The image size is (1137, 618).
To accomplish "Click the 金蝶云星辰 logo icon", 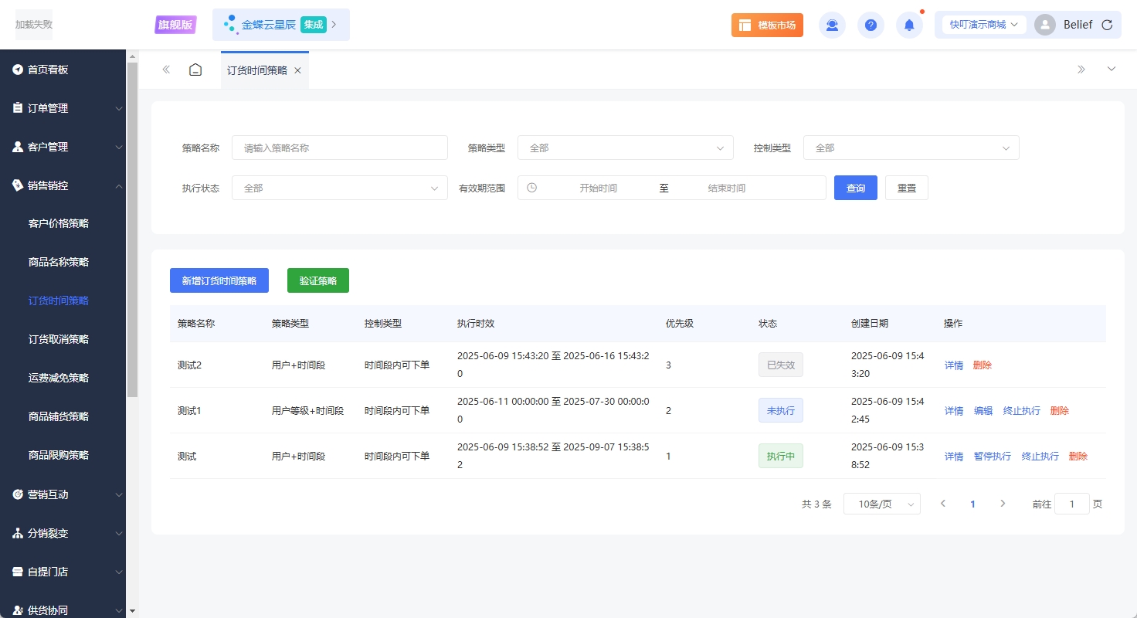I will click(x=230, y=25).
